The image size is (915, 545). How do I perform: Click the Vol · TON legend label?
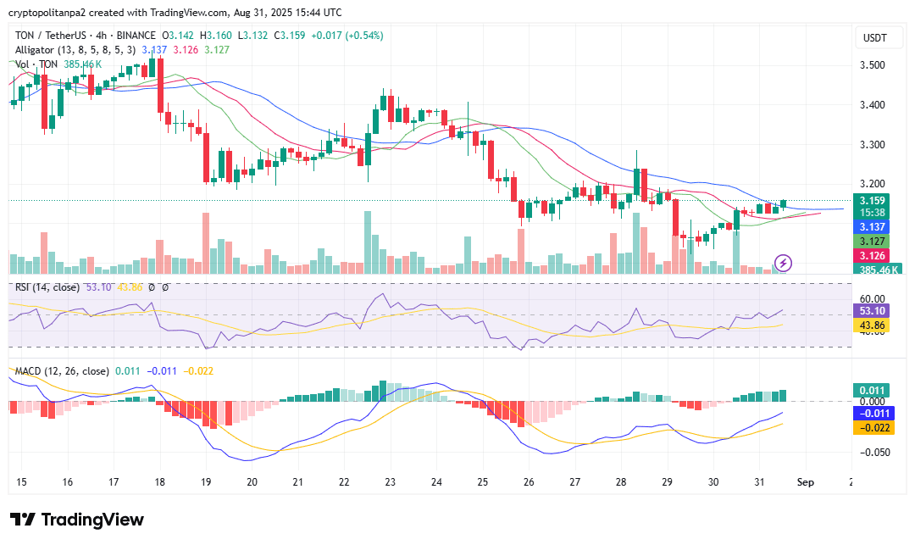34,64
